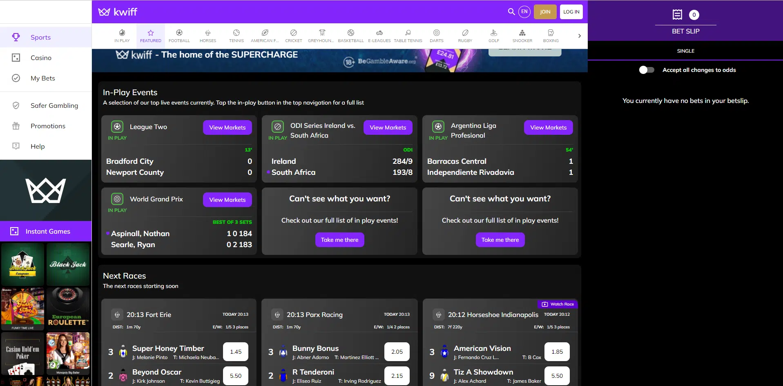
Task: Click Take me there under Ireland card
Action: click(x=340, y=240)
